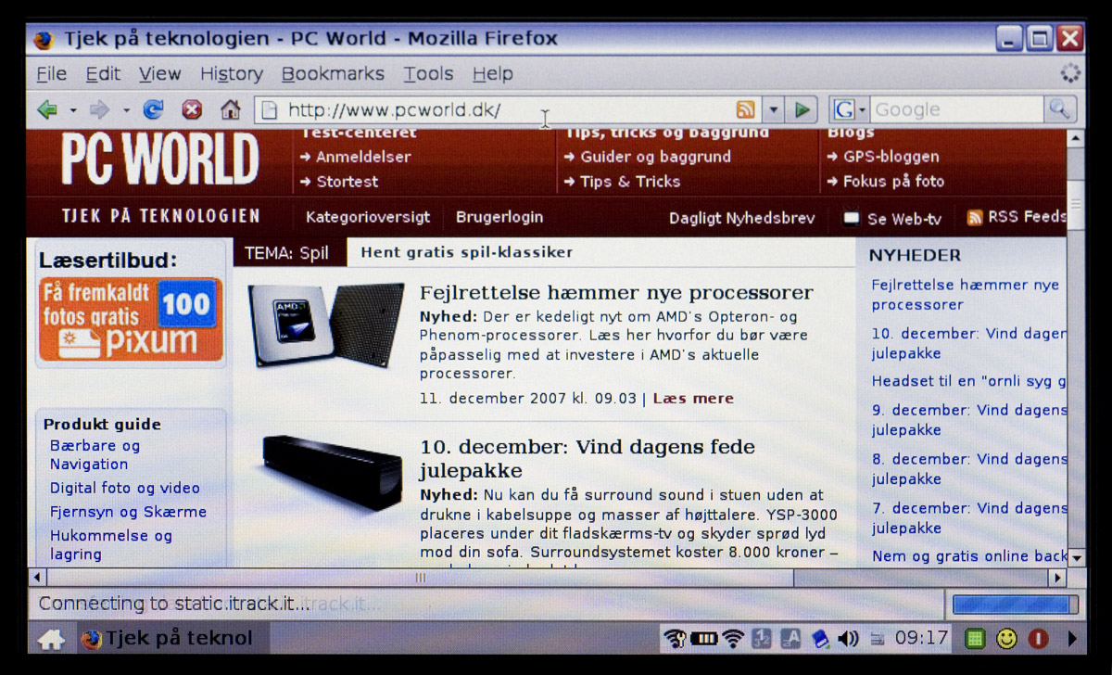Image resolution: width=1112 pixels, height=675 pixels.
Task: Click the orange RSS feed icon in address bar
Action: point(745,110)
